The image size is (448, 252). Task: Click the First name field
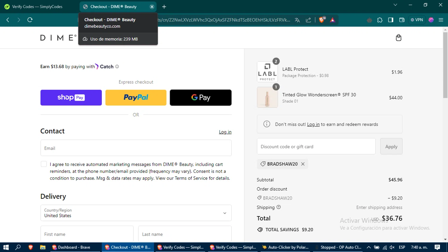pyautogui.click(x=87, y=234)
